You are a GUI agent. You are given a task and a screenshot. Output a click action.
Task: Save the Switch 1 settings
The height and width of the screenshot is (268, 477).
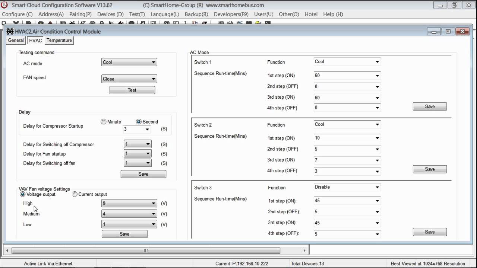tap(430, 106)
